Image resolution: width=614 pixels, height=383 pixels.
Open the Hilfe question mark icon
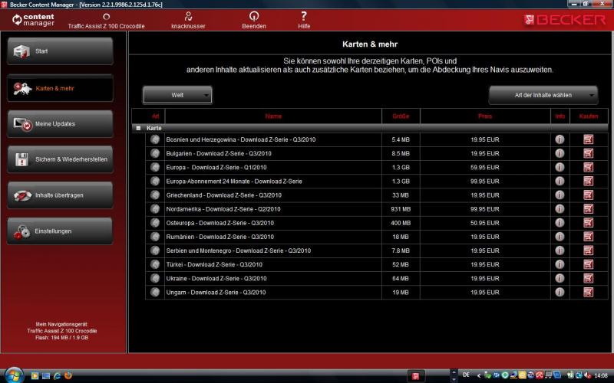(x=304, y=16)
